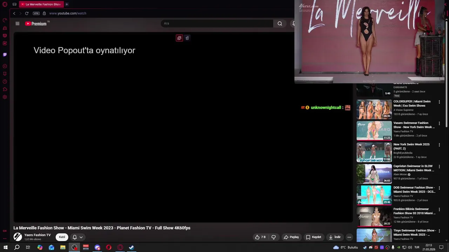
Task: Open options menu for Vasaro Swimwear video
Action: point(439,123)
